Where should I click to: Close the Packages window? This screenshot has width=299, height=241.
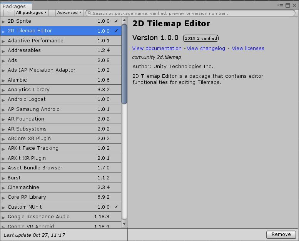pos(294,5)
